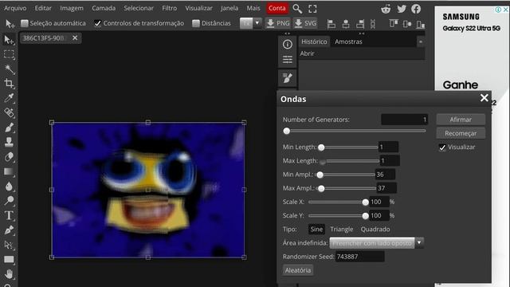Image resolution: width=510 pixels, height=287 pixels.
Task: Select the Eraser tool
Action: pyautogui.click(x=9, y=156)
